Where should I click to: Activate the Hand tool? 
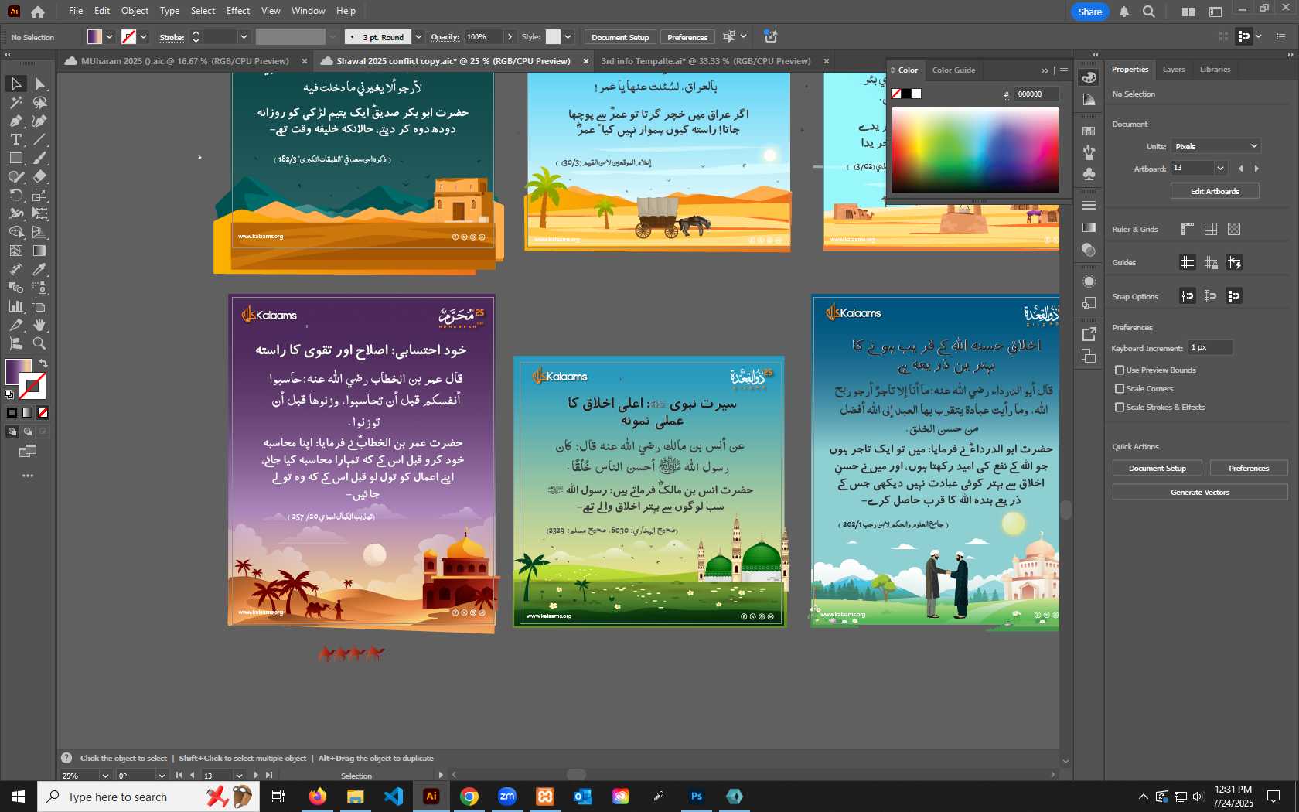pyautogui.click(x=39, y=325)
